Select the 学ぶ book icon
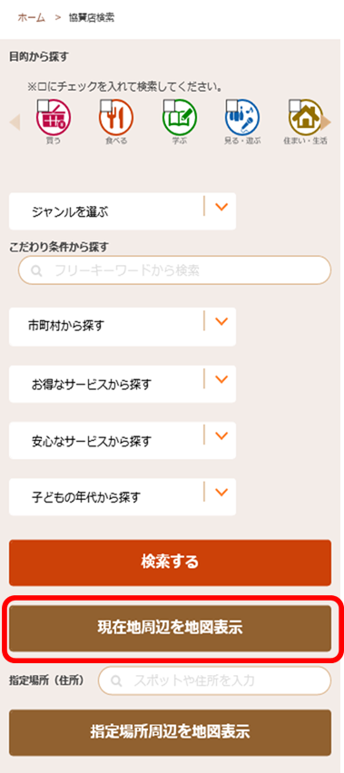 tap(180, 118)
